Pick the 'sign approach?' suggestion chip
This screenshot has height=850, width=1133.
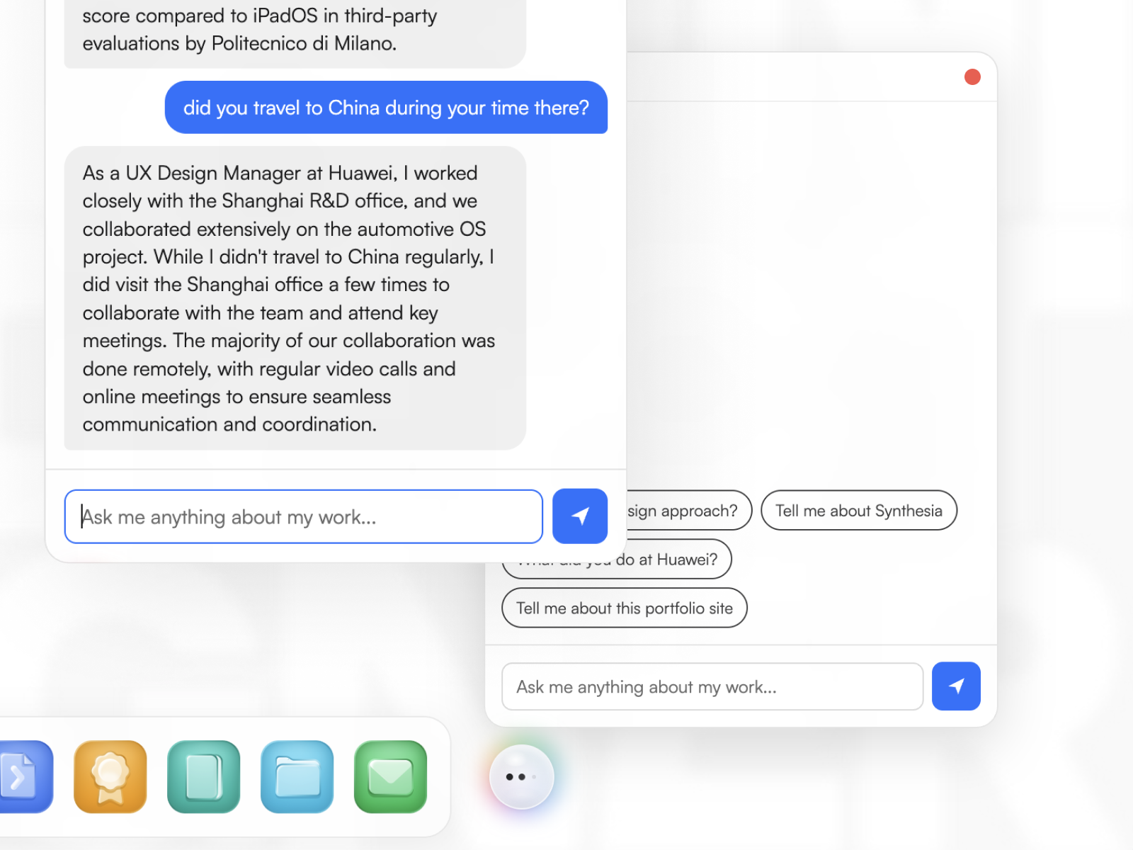pyautogui.click(x=688, y=510)
